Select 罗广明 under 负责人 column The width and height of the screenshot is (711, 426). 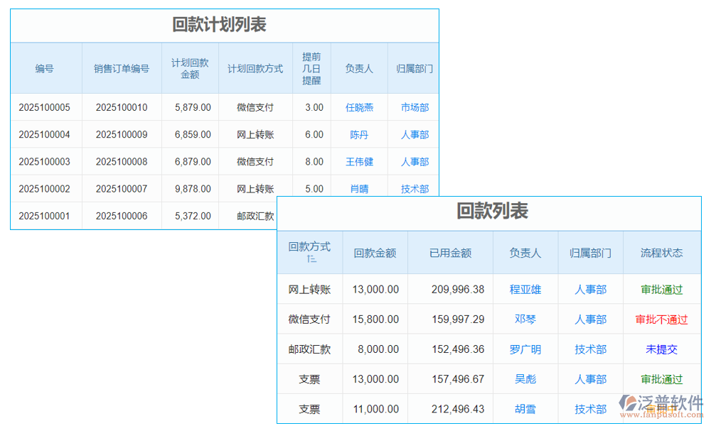click(525, 349)
